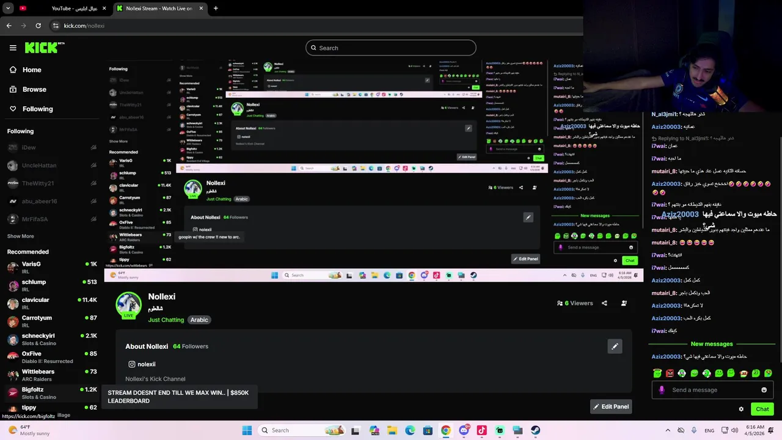The height and width of the screenshot is (440, 782).
Task: Click the green Chat send button
Action: tap(762, 409)
